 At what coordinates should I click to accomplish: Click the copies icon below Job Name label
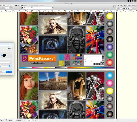point(118,8)
